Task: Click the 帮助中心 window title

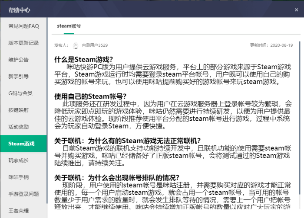Action: [x=19, y=10]
